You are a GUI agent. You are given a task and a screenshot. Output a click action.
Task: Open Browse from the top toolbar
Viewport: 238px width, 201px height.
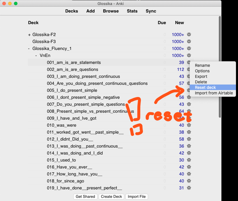click(x=111, y=11)
